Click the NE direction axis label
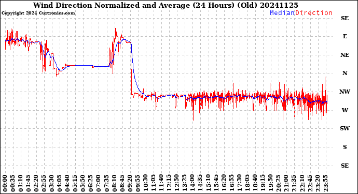 [x=345, y=55]
